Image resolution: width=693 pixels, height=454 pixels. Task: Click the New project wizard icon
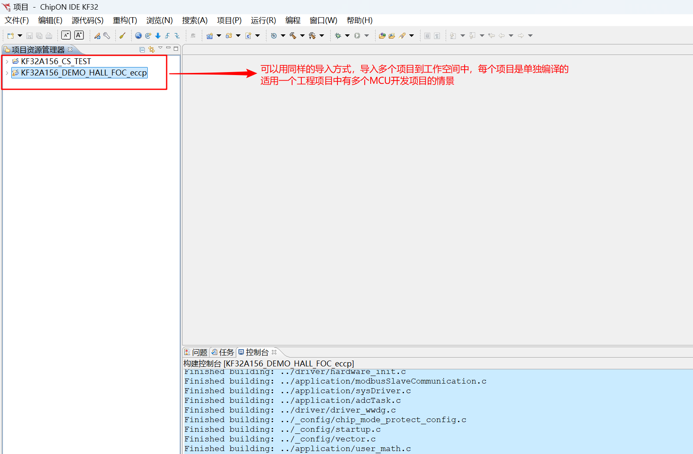point(10,36)
